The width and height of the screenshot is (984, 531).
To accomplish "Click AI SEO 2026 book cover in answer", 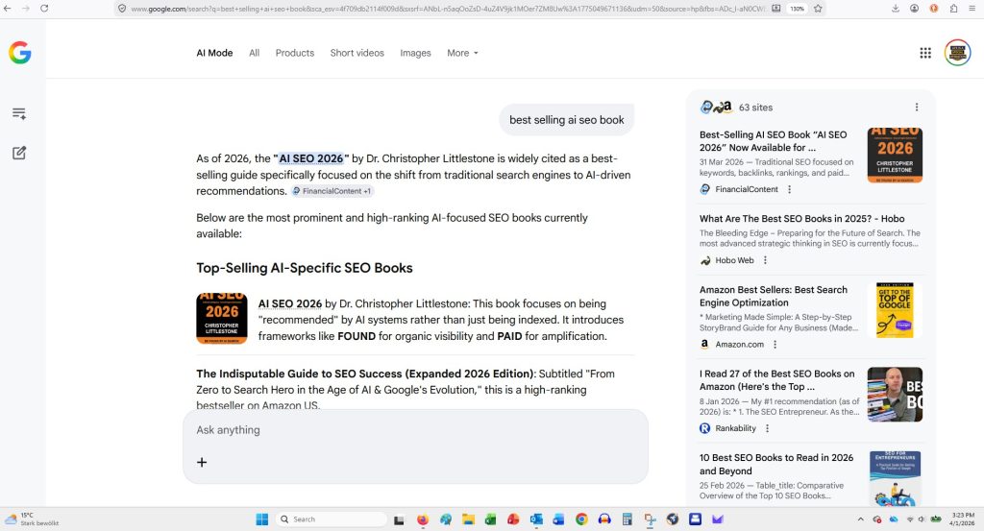I will point(222,319).
